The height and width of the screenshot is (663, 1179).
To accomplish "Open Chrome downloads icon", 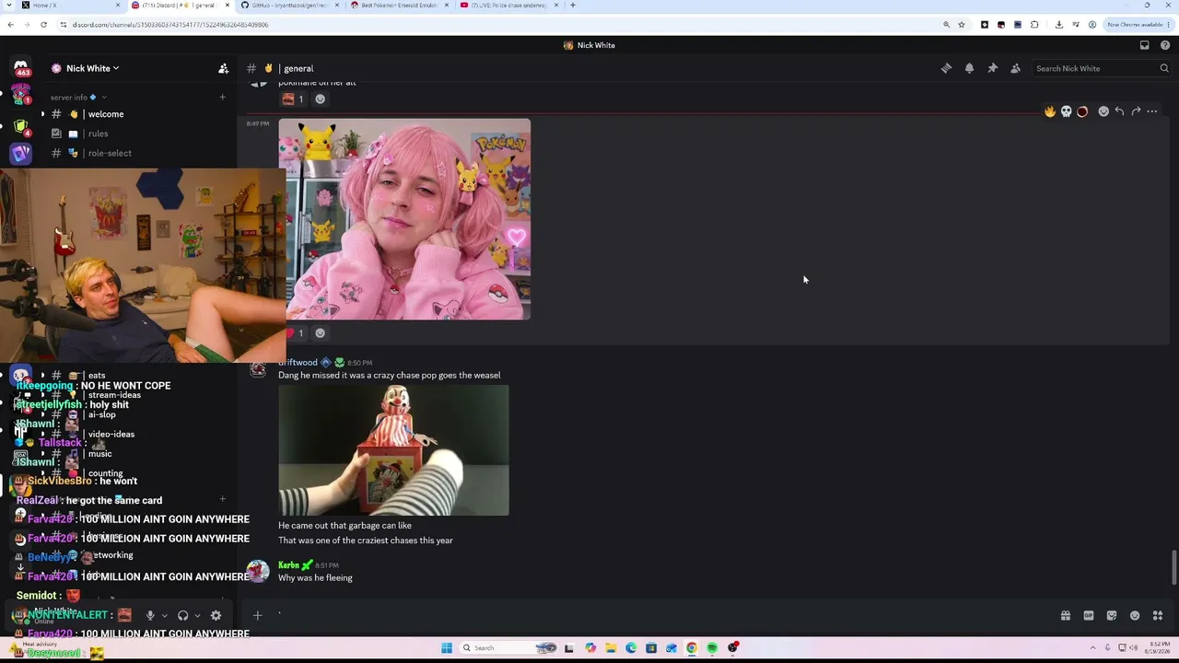I will coord(1059,25).
